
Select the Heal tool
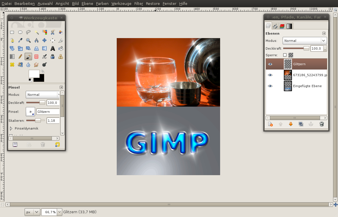(12, 65)
